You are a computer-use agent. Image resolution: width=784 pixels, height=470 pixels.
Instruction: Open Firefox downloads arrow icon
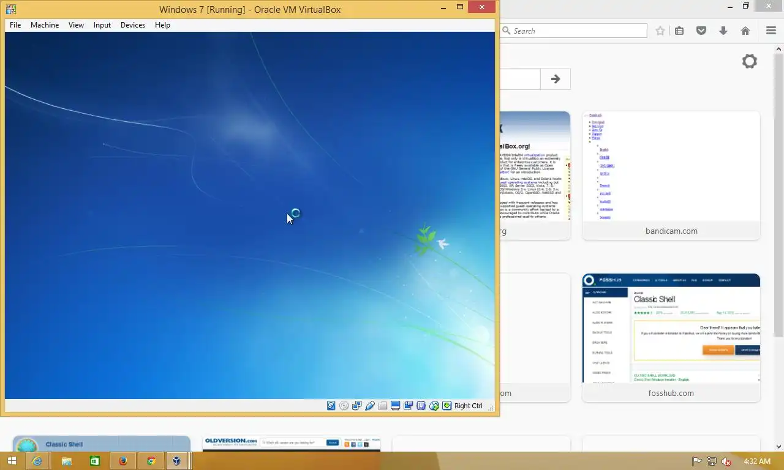point(723,31)
